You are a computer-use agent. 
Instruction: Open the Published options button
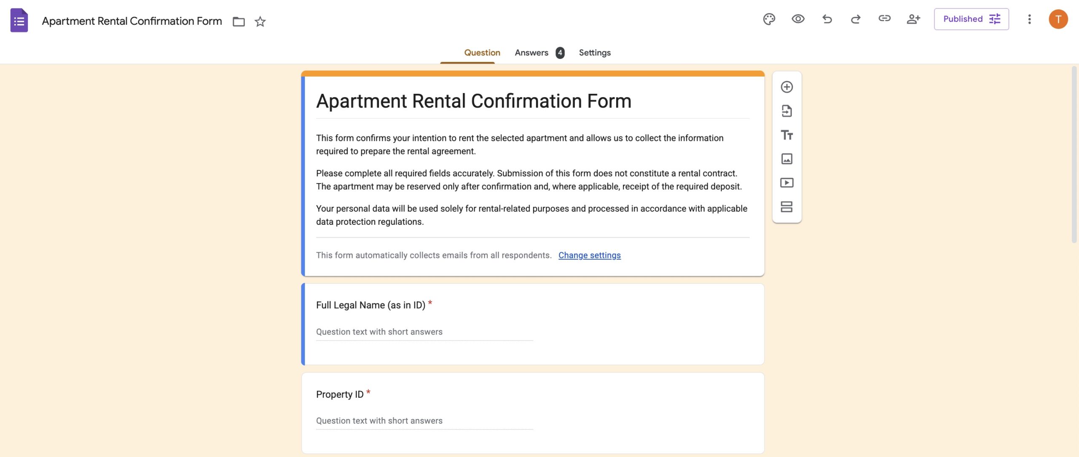pos(971,19)
